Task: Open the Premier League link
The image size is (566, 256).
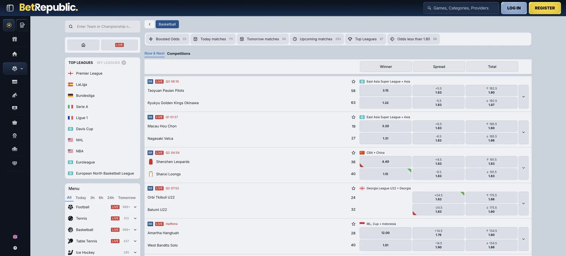Action: pos(89,74)
